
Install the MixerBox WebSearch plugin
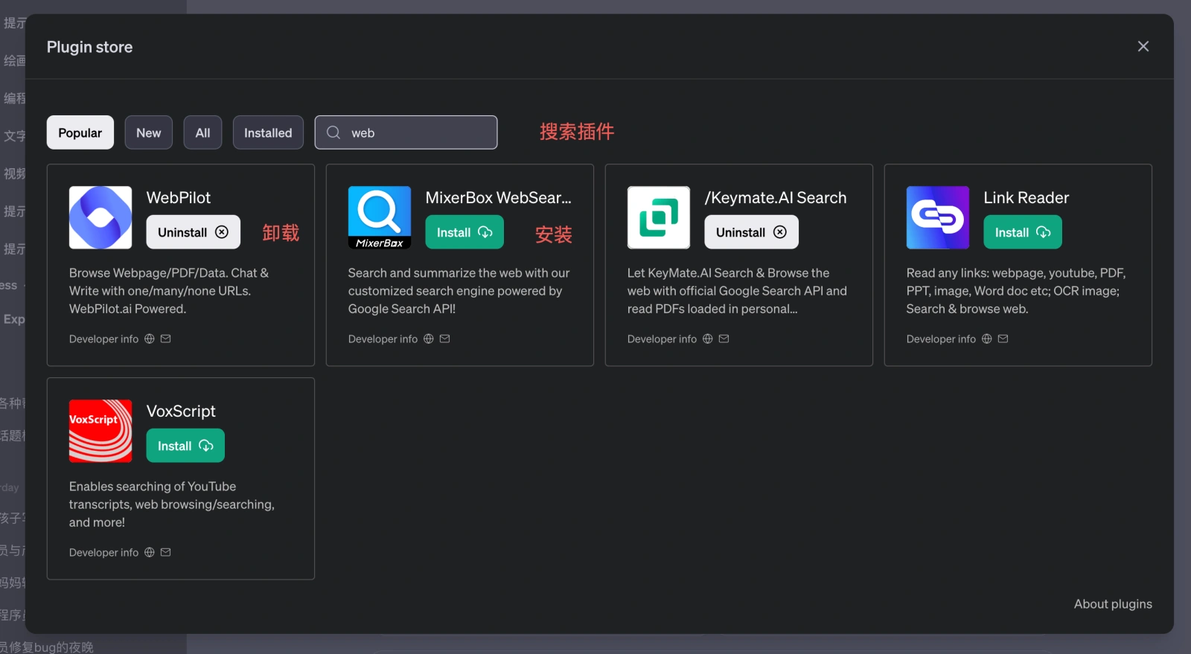(464, 232)
